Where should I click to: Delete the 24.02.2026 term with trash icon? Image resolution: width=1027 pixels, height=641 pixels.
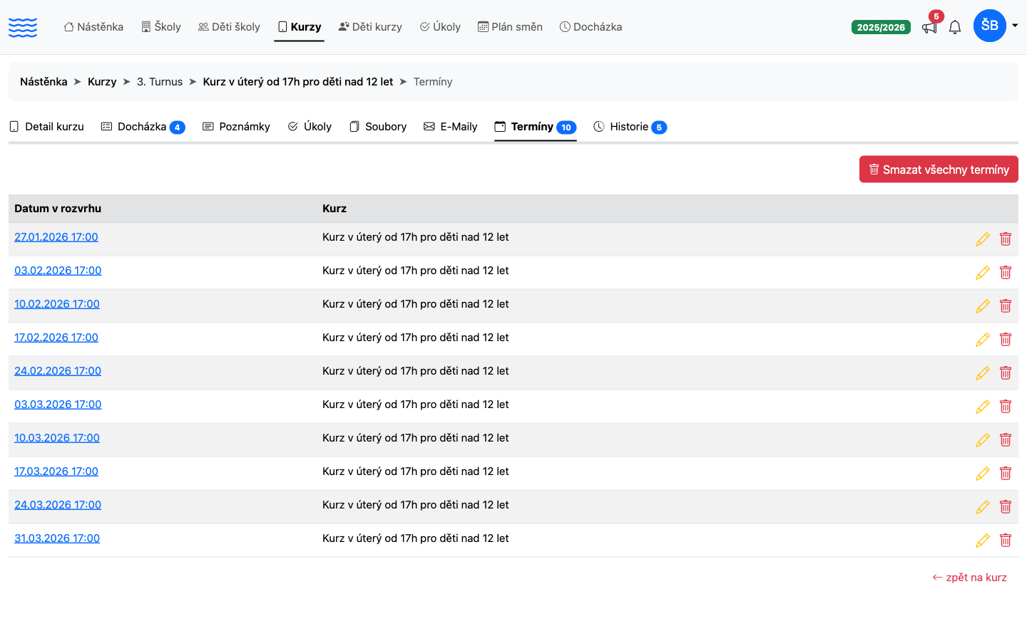1006,373
